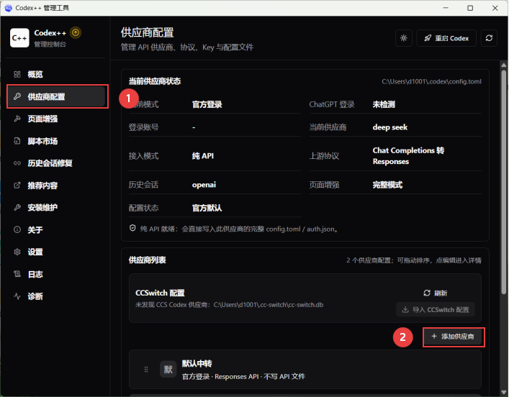Click the wrench icon beside 安装维护
Viewport: 509px width, 397px height.
click(x=17, y=208)
